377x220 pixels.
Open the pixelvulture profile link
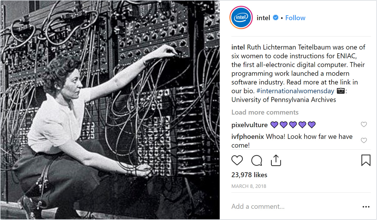249,125
